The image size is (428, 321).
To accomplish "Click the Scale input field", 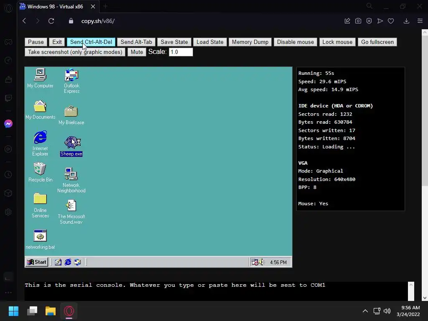I will point(181,52).
